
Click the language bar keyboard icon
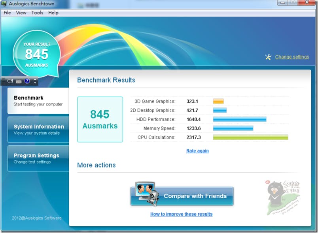point(19,81)
